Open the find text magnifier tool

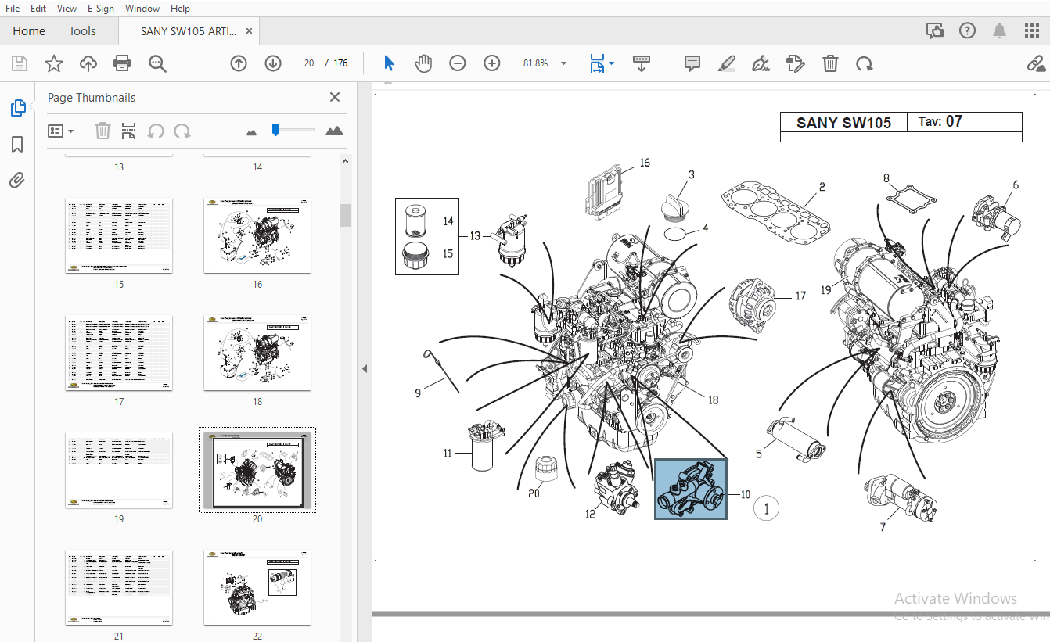(157, 63)
